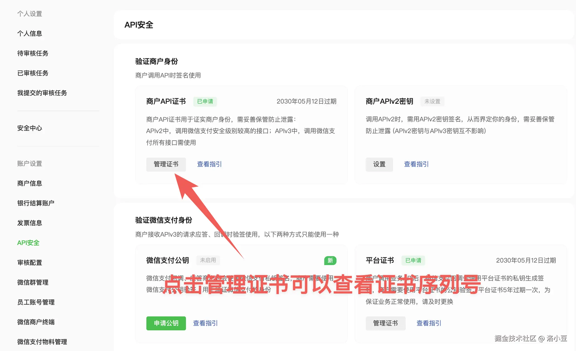This screenshot has height=351, width=576.
Task: Click 管理证书 under 商户API证书
Action: coord(166,164)
